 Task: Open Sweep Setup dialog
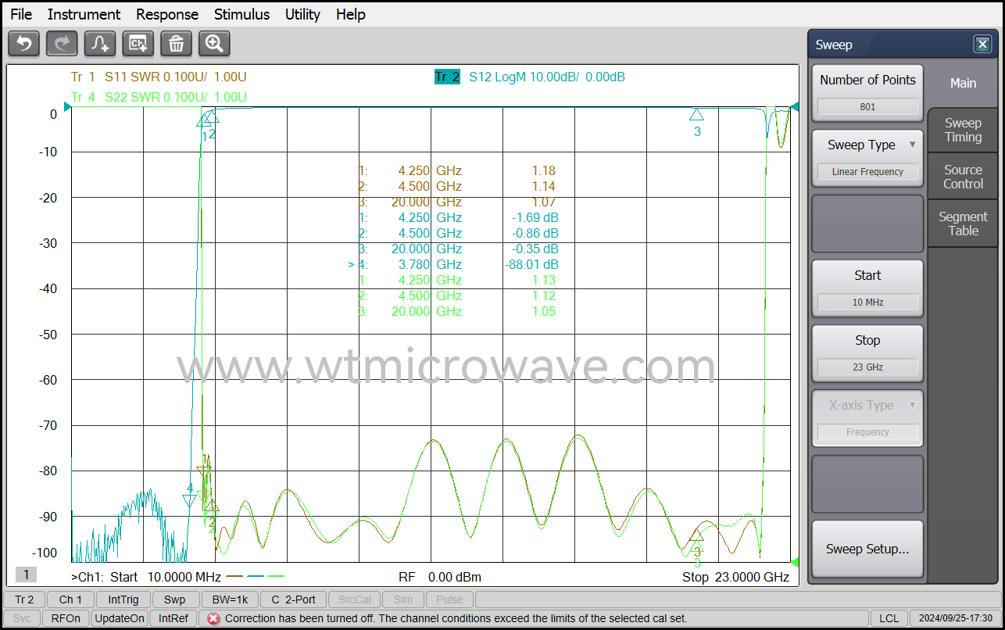pyautogui.click(x=867, y=549)
